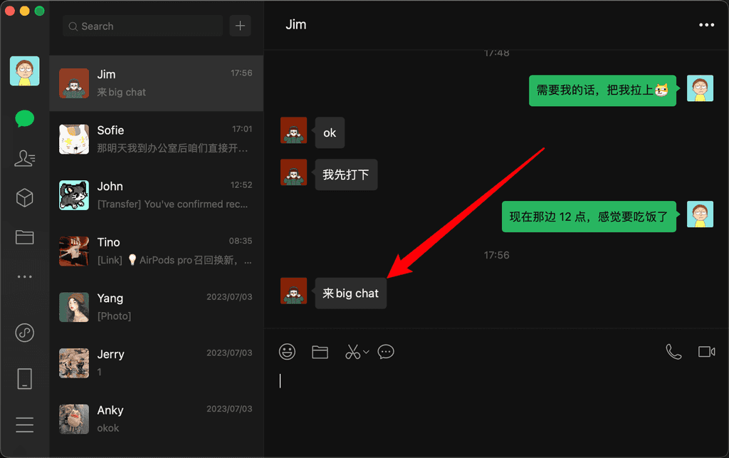The image size is (729, 458).
Task: Open the Files folder icon in sidebar
Action: pyautogui.click(x=25, y=237)
